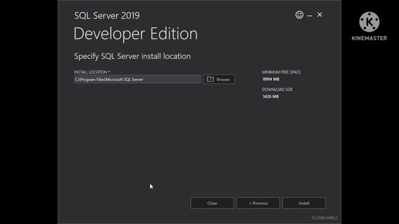Click the 'SQL Server 2019' title text
Viewport: 399px width, 224px height.
click(x=107, y=16)
